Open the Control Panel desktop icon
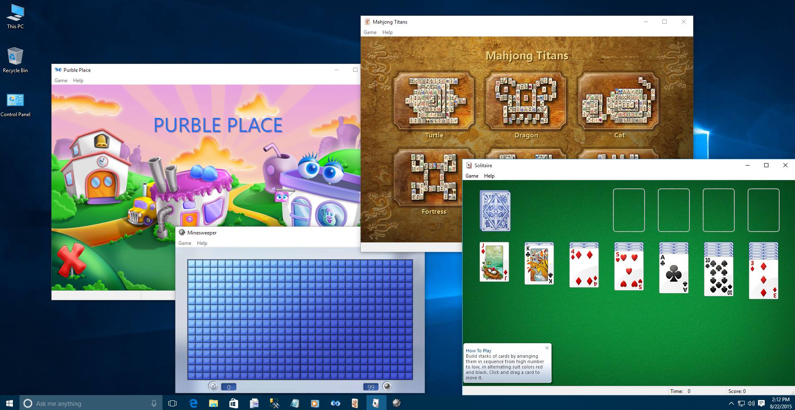 click(15, 105)
